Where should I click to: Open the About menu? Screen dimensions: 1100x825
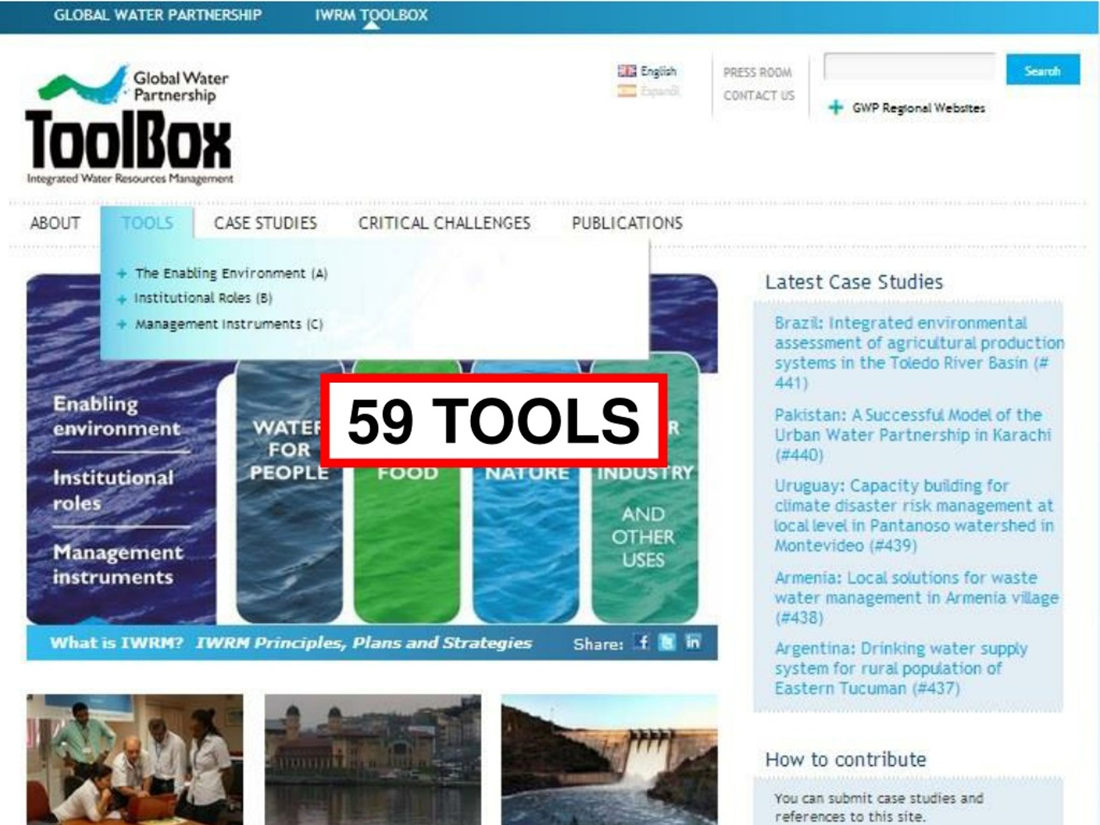click(x=55, y=223)
